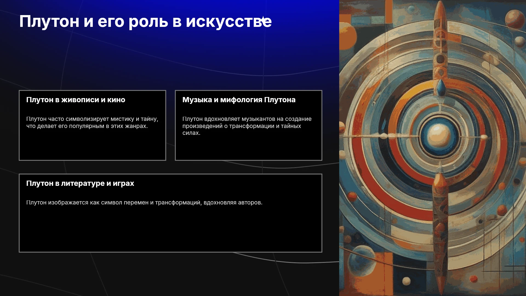Click the text about музыкантов and трансформации

tap(247, 126)
